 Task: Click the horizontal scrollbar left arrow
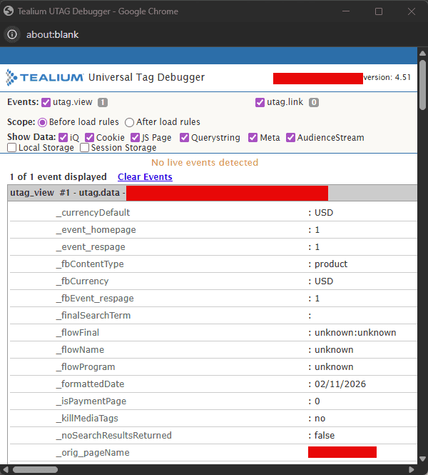[x=6, y=469]
